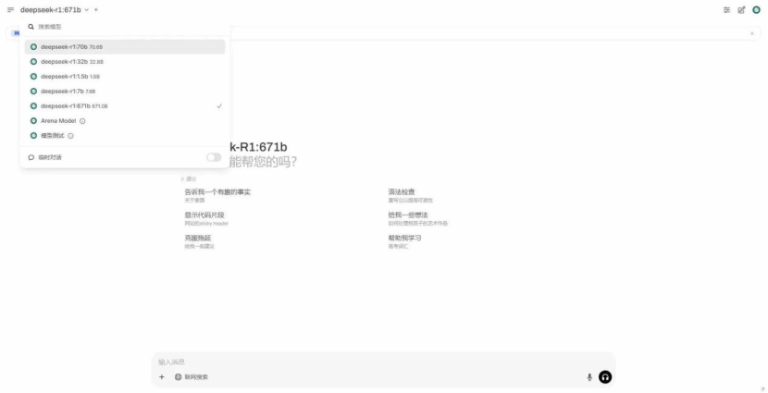Choose Arena Model from the list
This screenshot has height=393, width=768.
125,121
